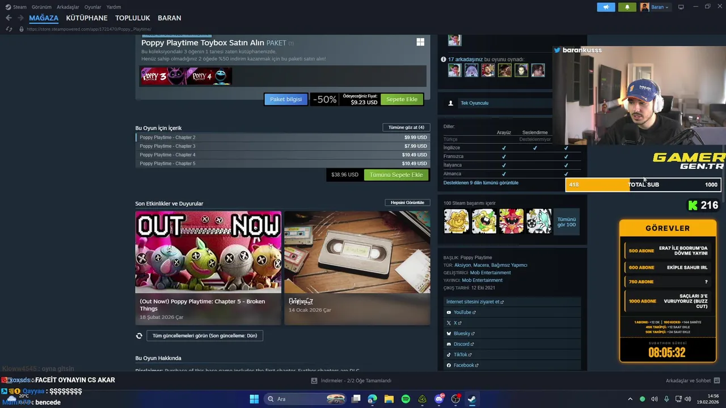This screenshot has width=726, height=408.
Task: Open the İndirmeler downloads status bar
Action: click(x=351, y=381)
